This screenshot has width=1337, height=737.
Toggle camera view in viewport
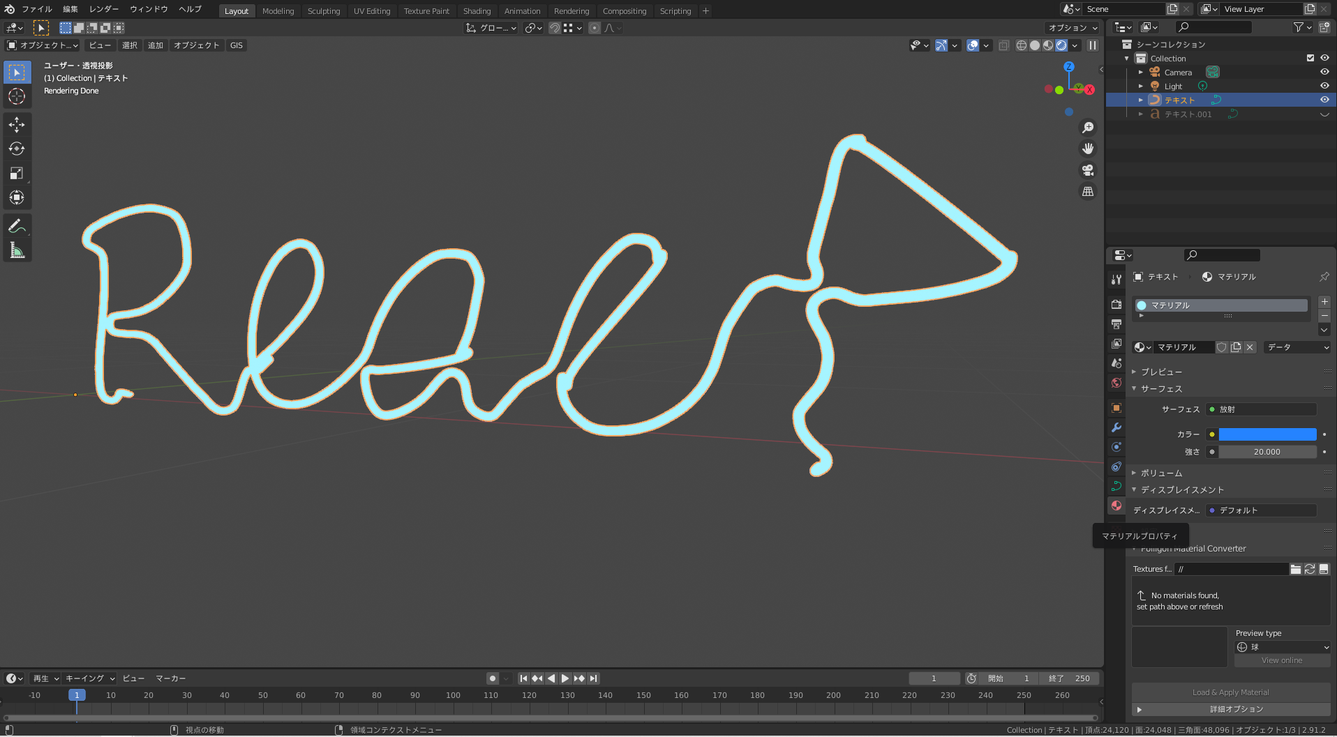(1087, 170)
